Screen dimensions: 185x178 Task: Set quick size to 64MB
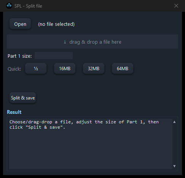(x=123, y=68)
